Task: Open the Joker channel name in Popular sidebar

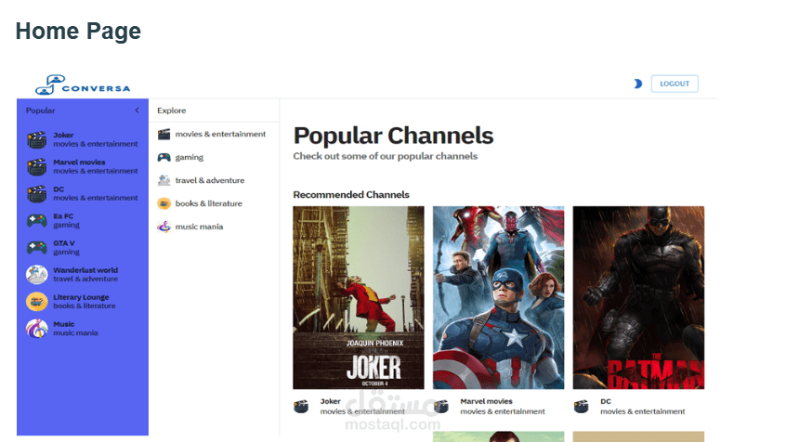Action: pyautogui.click(x=63, y=136)
